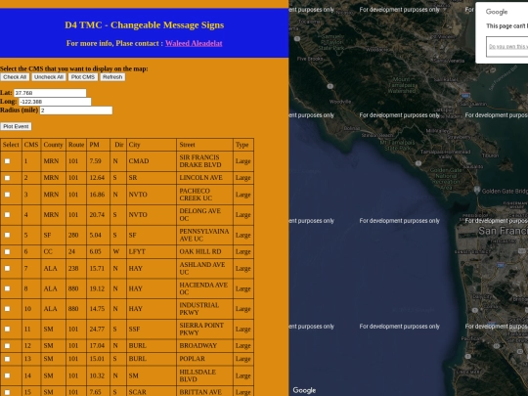Check the box for CMS 7 Ashland Ave UC
The image size is (528, 396).
(7, 268)
